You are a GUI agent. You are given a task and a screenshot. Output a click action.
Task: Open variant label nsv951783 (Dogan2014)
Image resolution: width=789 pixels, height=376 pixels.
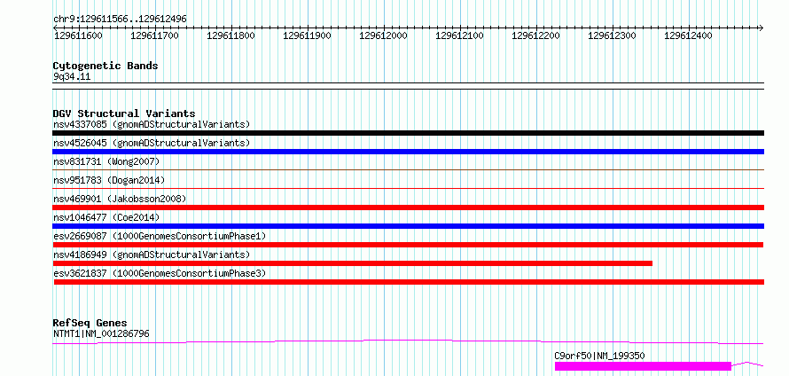[109, 180]
